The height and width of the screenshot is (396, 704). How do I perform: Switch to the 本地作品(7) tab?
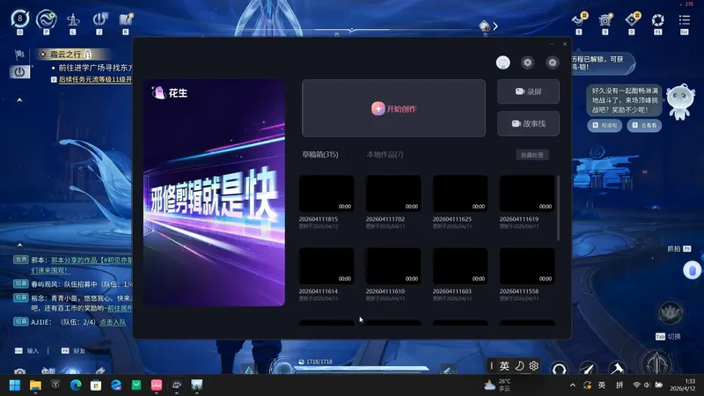click(x=385, y=155)
